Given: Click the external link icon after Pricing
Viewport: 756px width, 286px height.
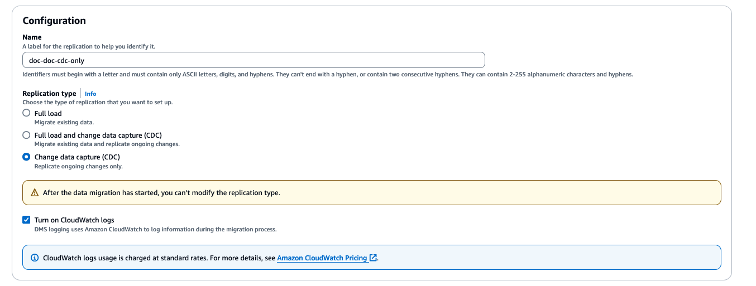Looking at the screenshot, I should [x=374, y=258].
